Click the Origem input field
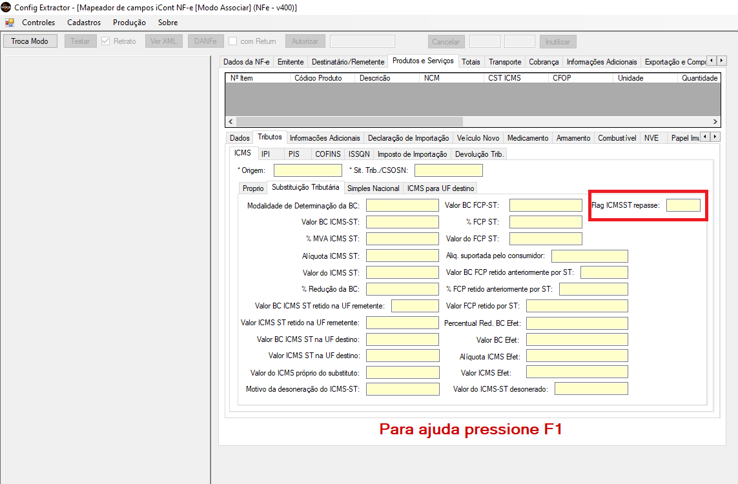The height and width of the screenshot is (484, 738). click(308, 170)
